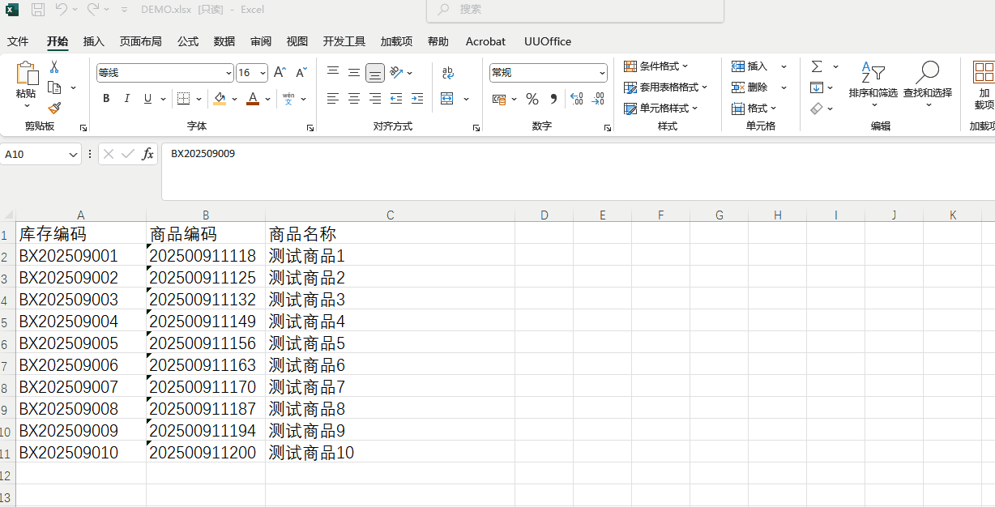The width and height of the screenshot is (995, 507).
Task: Toggle bold formatting
Action: pyautogui.click(x=106, y=99)
